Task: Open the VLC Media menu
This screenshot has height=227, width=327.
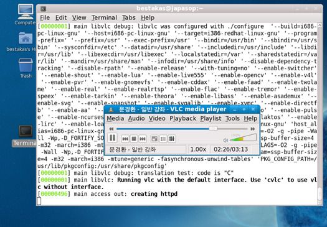Action: click(x=115, y=118)
